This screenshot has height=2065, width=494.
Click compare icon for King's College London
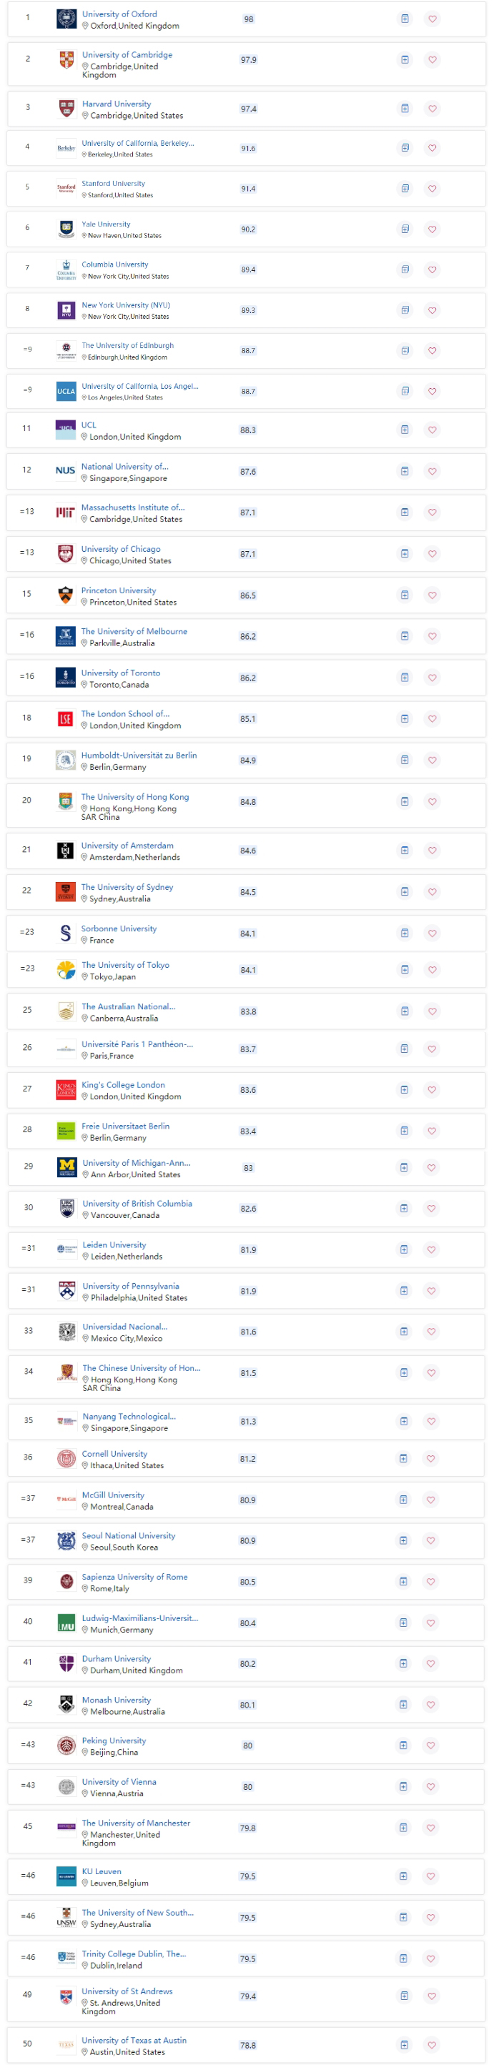coord(405,1090)
